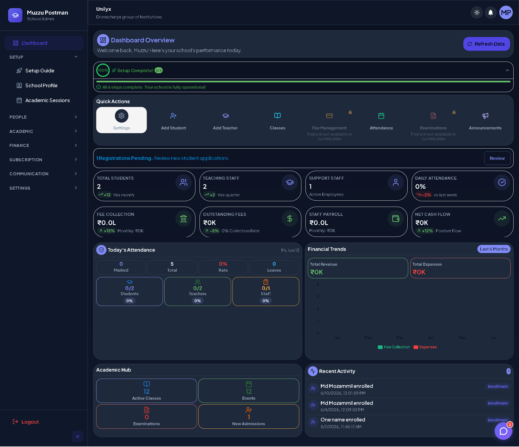
Task: Open the Settings quick action
Action: click(x=121, y=120)
